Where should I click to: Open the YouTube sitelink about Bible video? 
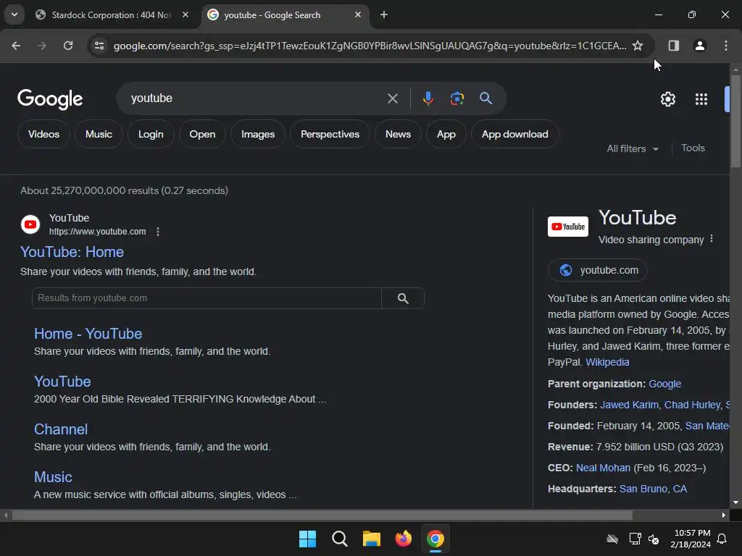pyautogui.click(x=62, y=382)
